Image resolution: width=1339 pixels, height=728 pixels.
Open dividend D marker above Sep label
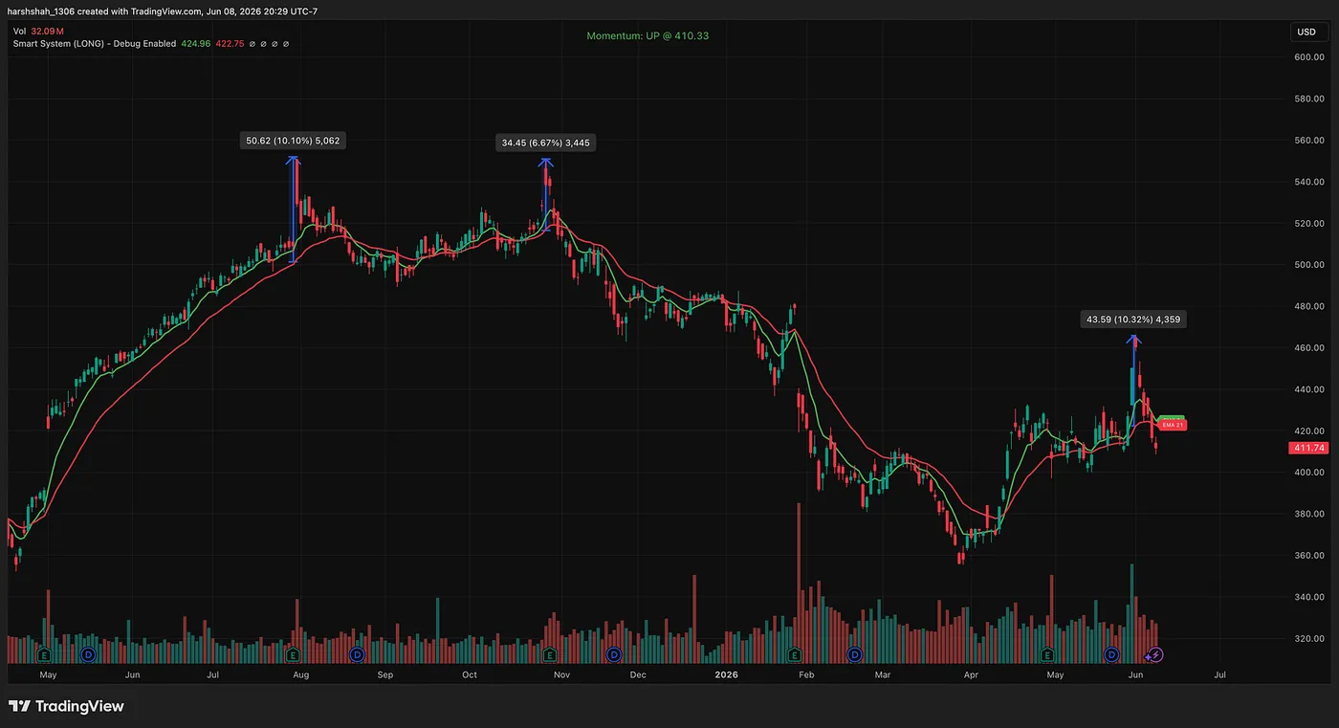click(357, 655)
